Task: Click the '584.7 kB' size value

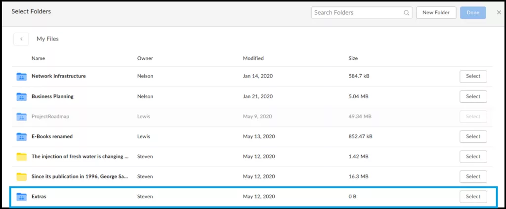Action: tap(360, 77)
